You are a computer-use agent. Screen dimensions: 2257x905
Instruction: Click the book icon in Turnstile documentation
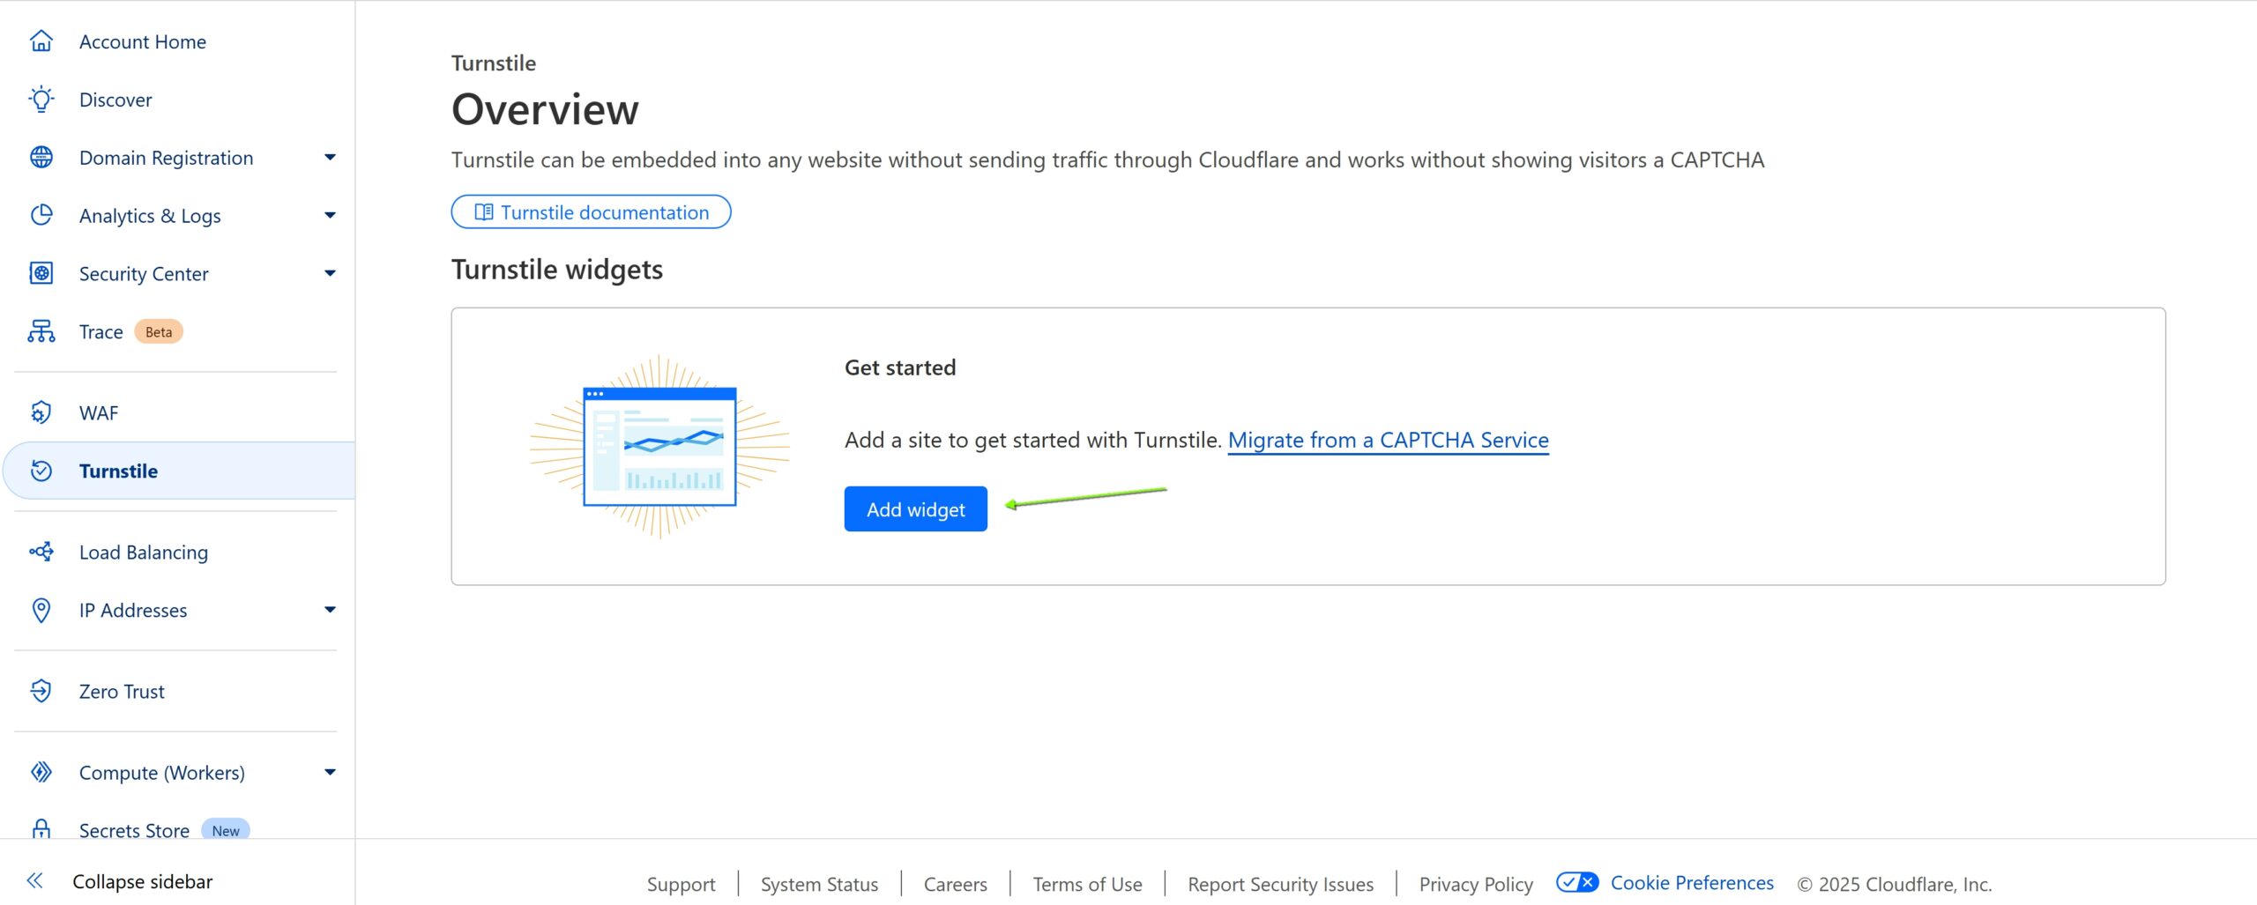tap(484, 212)
